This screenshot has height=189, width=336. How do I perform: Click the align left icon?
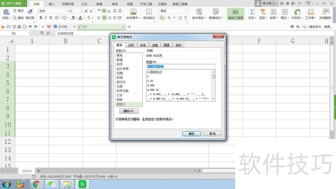point(99,18)
